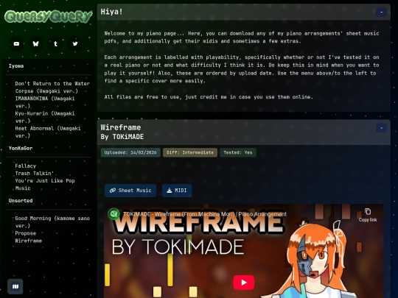Go to Kyu-Kurarin (Uwagaki ver.)
398x298 pixels.
point(45,117)
